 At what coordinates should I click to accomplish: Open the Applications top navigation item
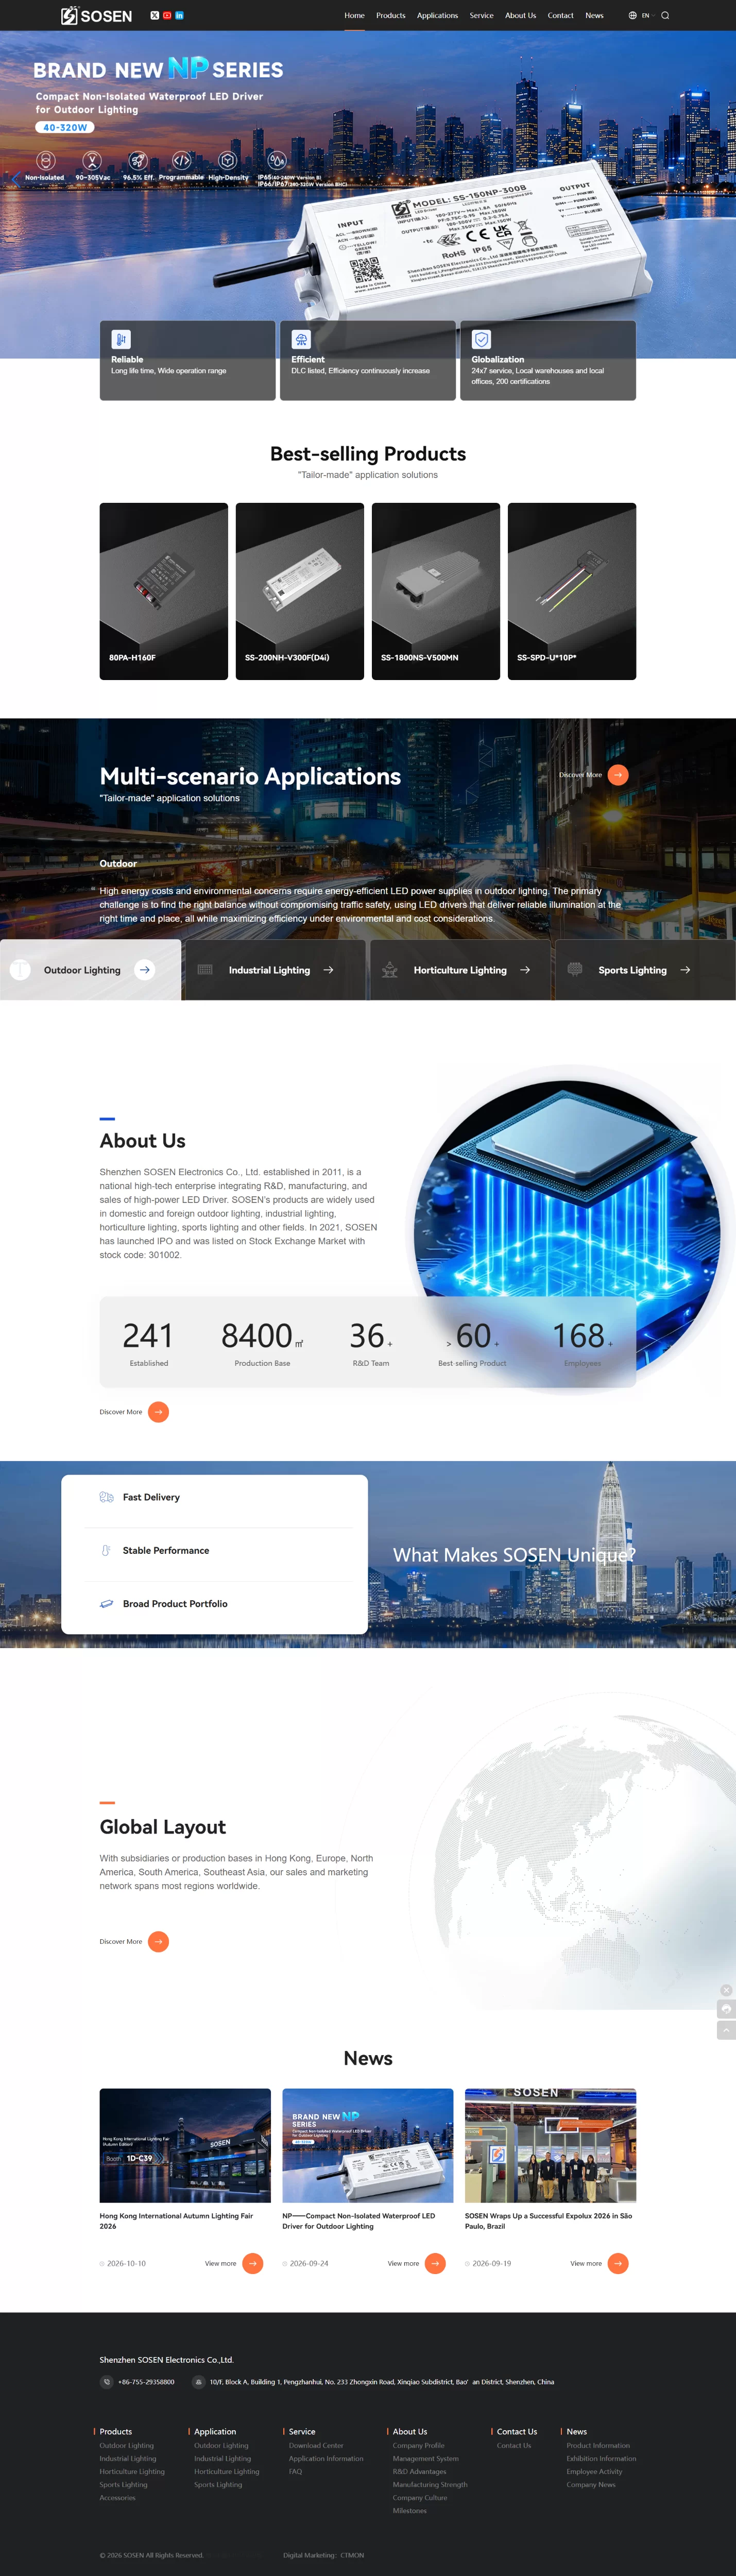click(437, 16)
